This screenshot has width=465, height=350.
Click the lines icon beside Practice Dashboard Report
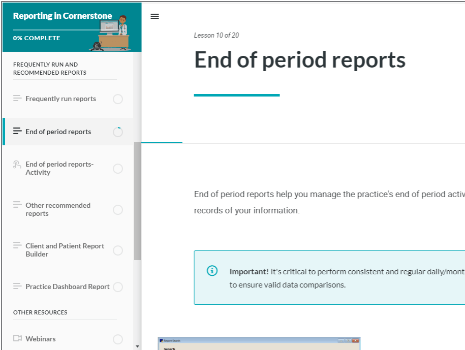17,286
